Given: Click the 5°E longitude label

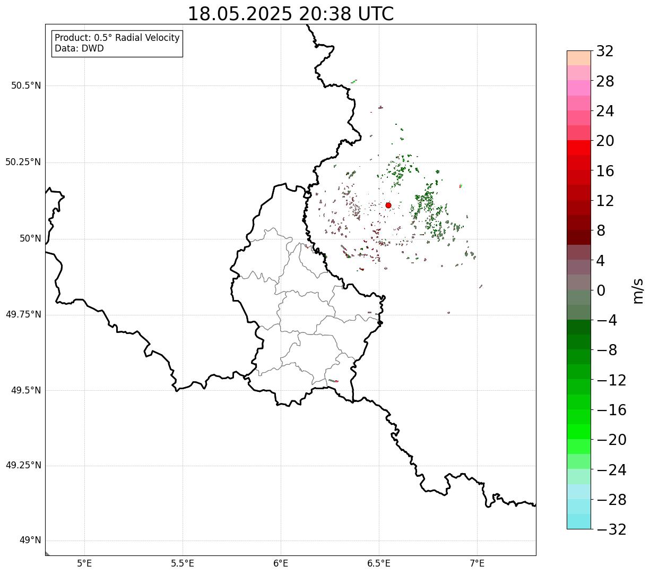Looking at the screenshot, I should pyautogui.click(x=84, y=563).
